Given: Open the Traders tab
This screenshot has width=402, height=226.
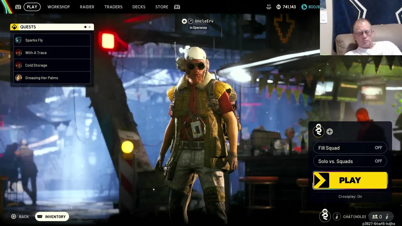Looking at the screenshot, I should [x=113, y=7].
